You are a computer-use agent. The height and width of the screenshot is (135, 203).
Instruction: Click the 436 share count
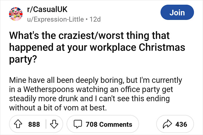pyautogui.click(x=181, y=124)
